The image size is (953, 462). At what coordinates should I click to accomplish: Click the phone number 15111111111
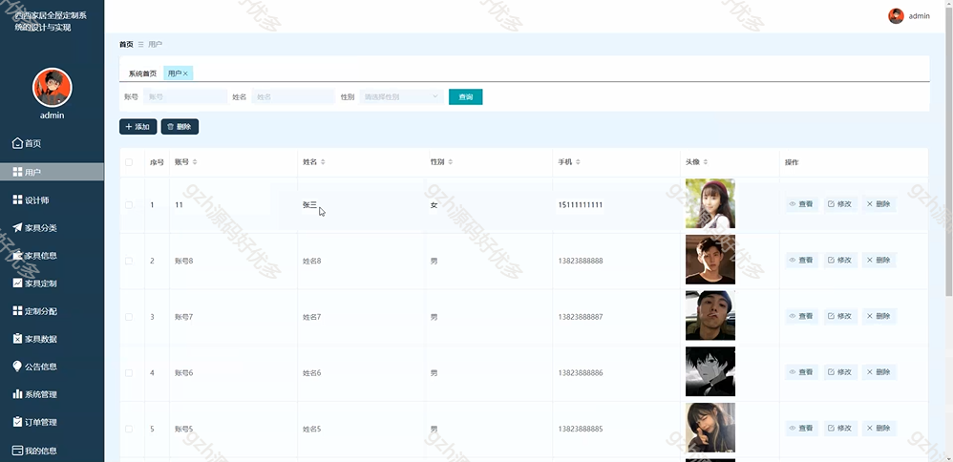click(581, 205)
